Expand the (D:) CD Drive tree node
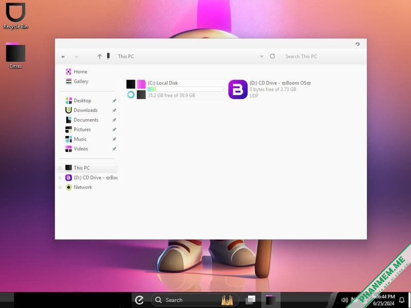 tap(60, 178)
